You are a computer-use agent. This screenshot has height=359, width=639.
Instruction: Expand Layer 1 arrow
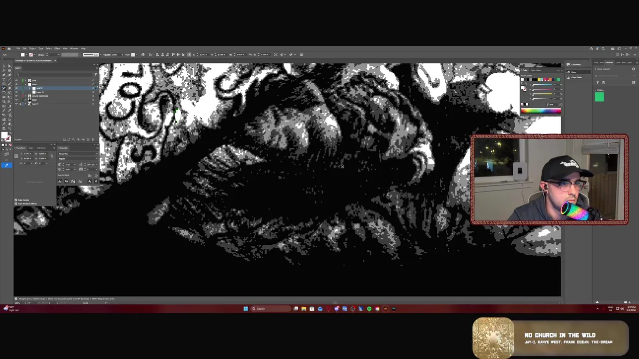tap(25, 104)
